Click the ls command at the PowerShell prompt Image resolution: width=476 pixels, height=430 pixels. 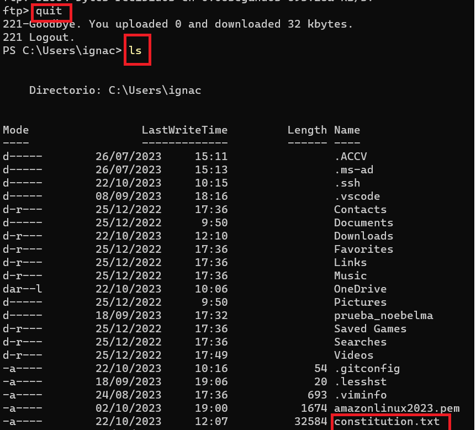[135, 51]
